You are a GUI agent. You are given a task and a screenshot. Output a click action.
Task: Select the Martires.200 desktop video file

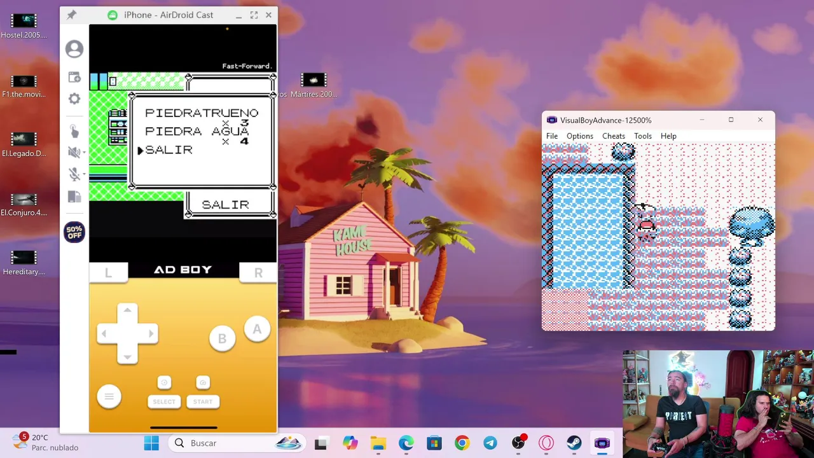(x=314, y=87)
